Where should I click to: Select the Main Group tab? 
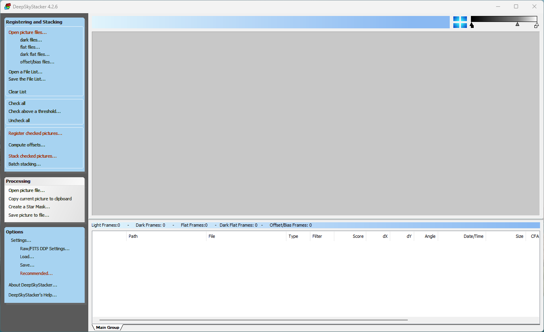(x=107, y=327)
